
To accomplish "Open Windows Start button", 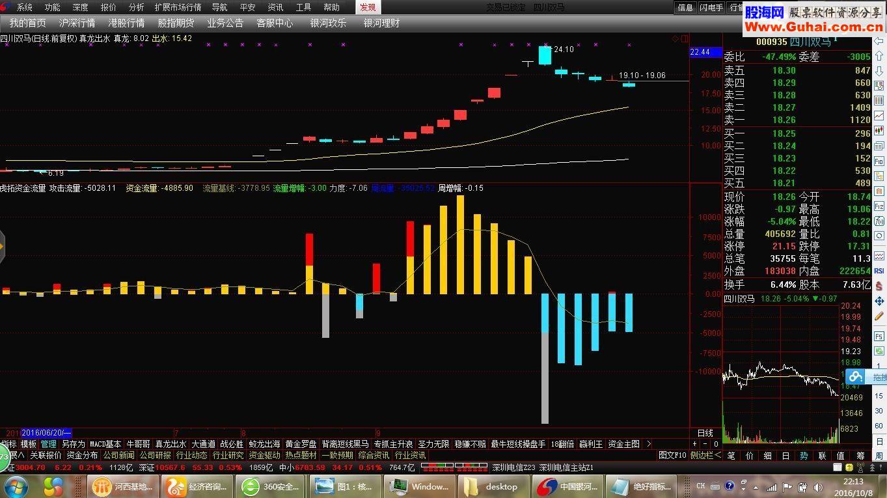I will 16,486.
